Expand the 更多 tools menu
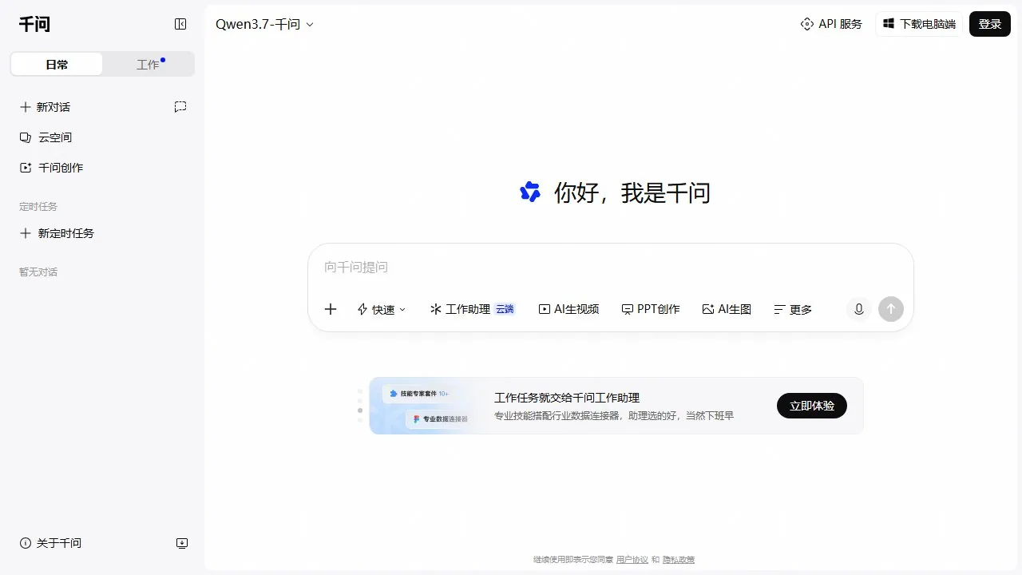This screenshot has width=1022, height=575. click(793, 309)
